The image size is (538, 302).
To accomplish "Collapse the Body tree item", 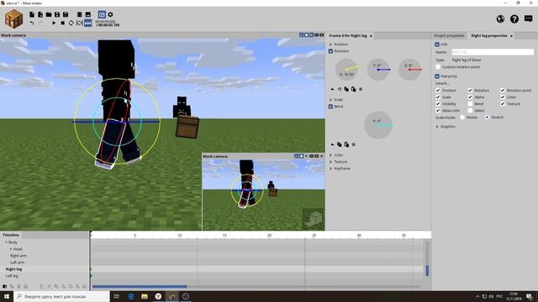I will click(6, 242).
